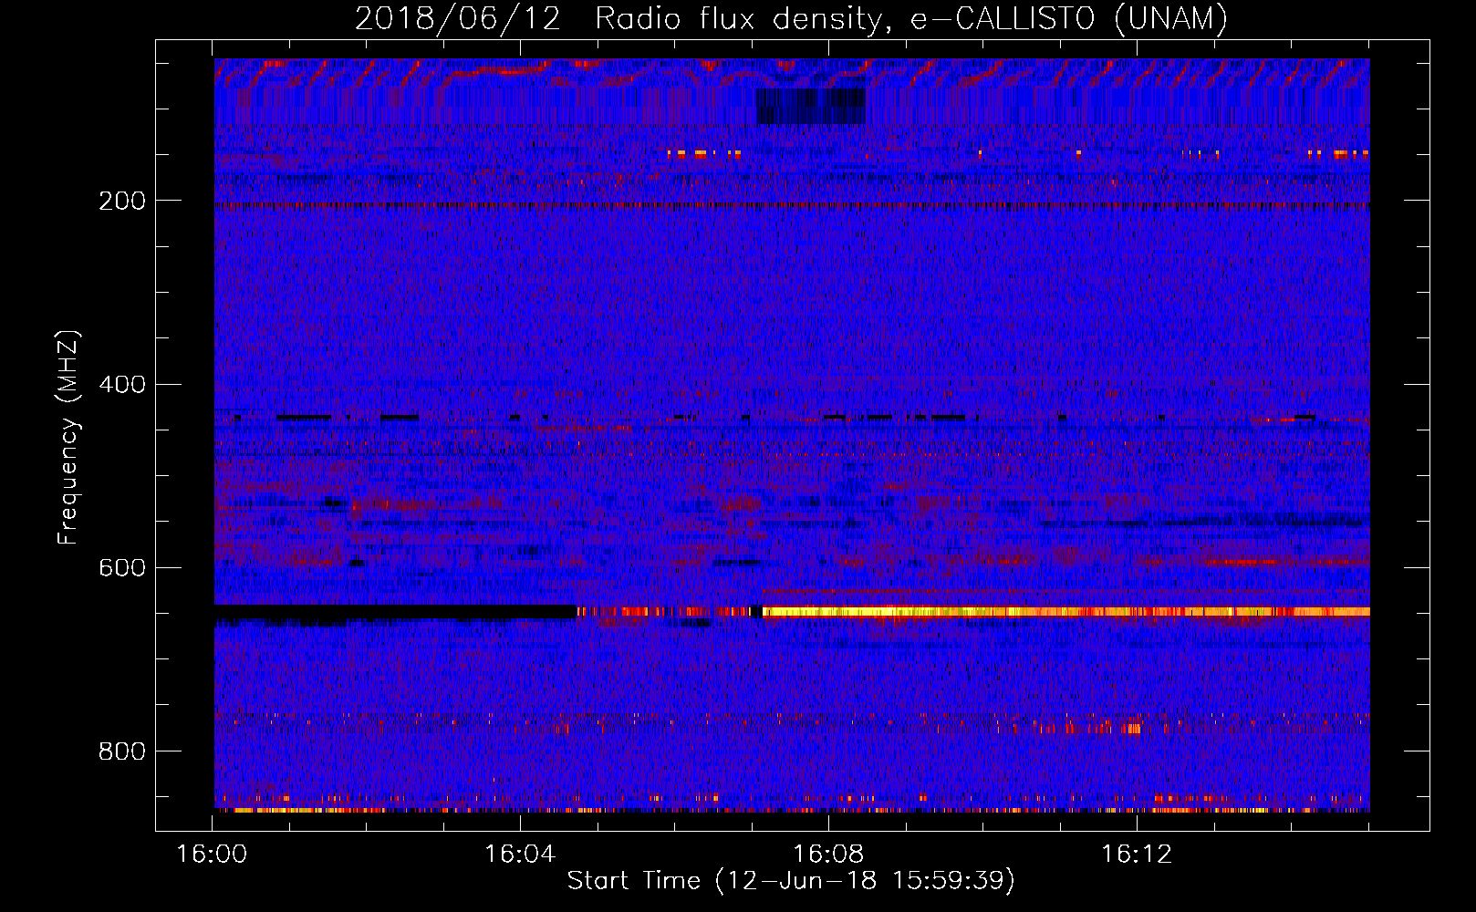Click the "Frequency (MHZ)" axis label
Screen dimensions: 1476x912
point(68,437)
